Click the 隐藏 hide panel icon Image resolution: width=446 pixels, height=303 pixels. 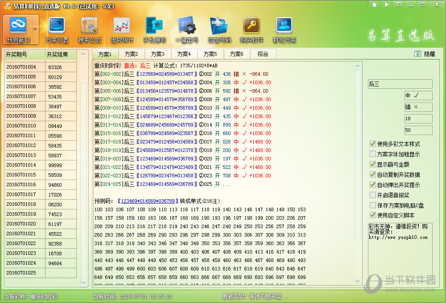(417, 54)
